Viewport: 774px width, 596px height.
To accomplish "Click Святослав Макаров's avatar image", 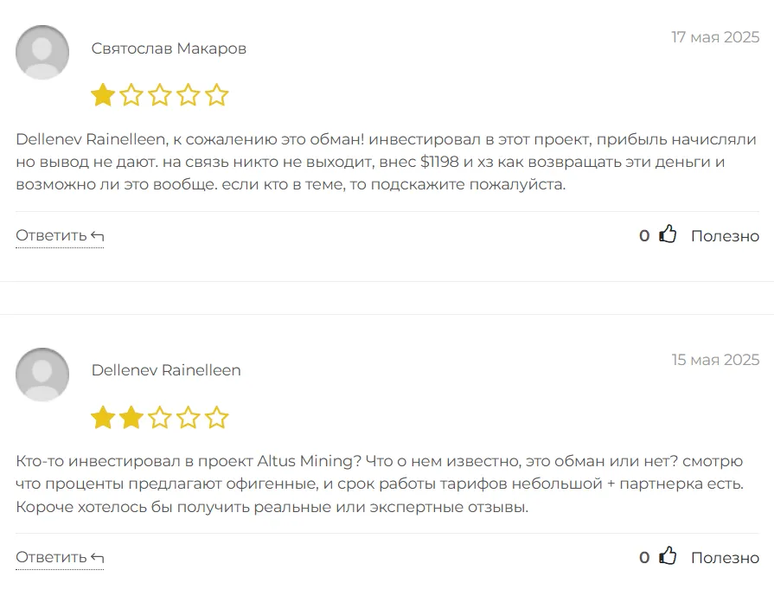I will coord(42,52).
